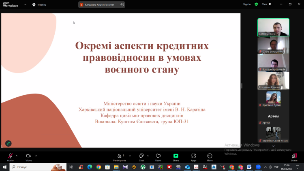Open Microsoft Edge from the taskbar
This screenshot has width=304, height=171.
[x=90, y=167]
